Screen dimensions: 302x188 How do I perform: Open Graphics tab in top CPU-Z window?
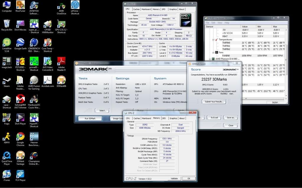[173, 9]
